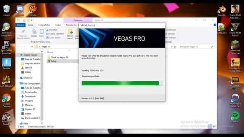Click the Explorer help question mark icon
The height and width of the screenshot is (137, 244).
click(x=215, y=25)
